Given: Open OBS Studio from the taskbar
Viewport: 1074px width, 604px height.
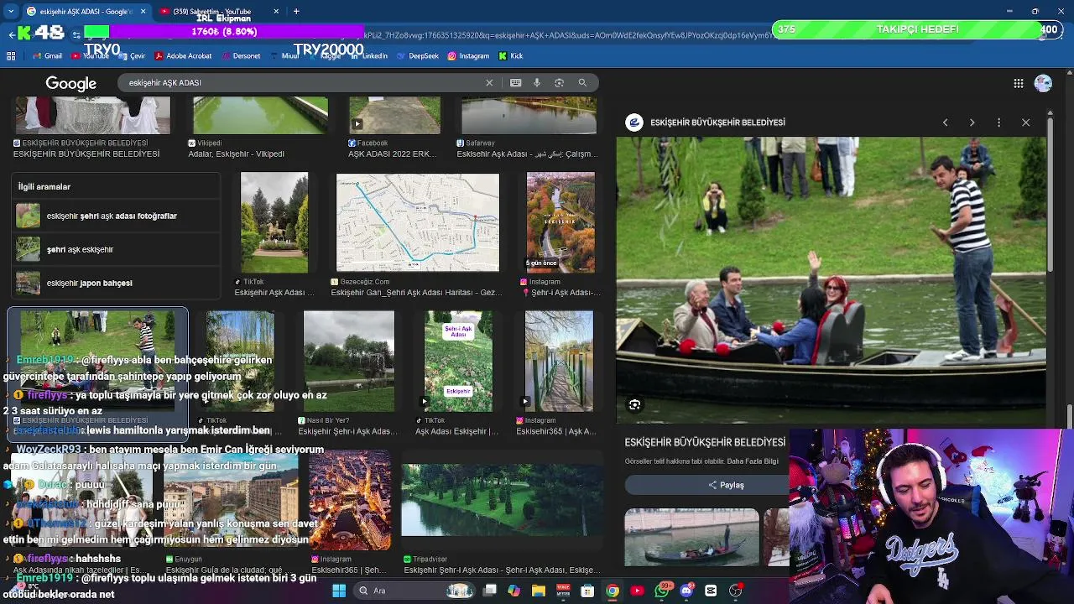Looking at the screenshot, I should click(x=736, y=591).
